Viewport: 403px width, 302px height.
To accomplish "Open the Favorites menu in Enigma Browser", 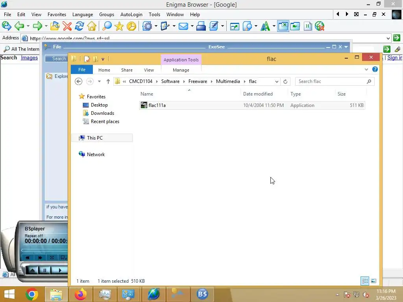I will click(x=57, y=15).
